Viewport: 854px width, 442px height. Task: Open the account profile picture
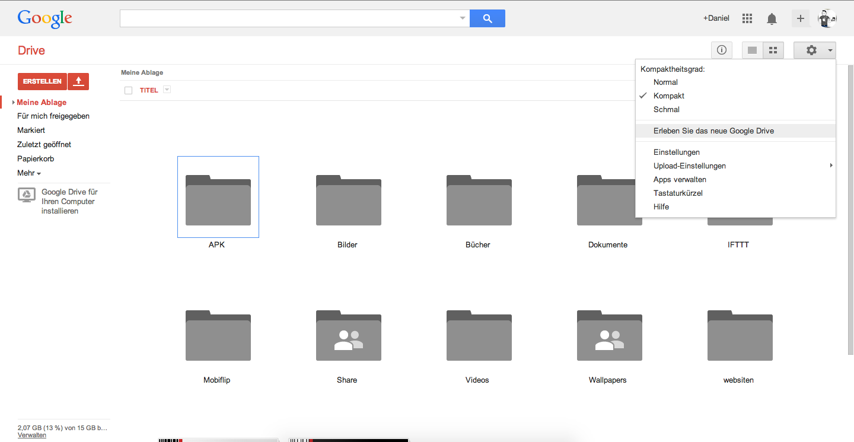827,18
